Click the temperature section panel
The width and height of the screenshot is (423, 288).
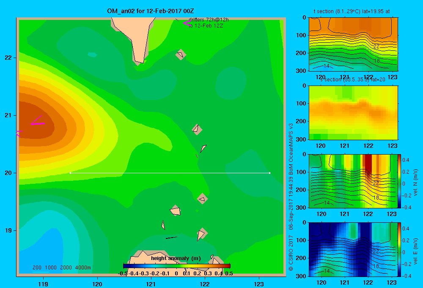[x=353, y=44]
